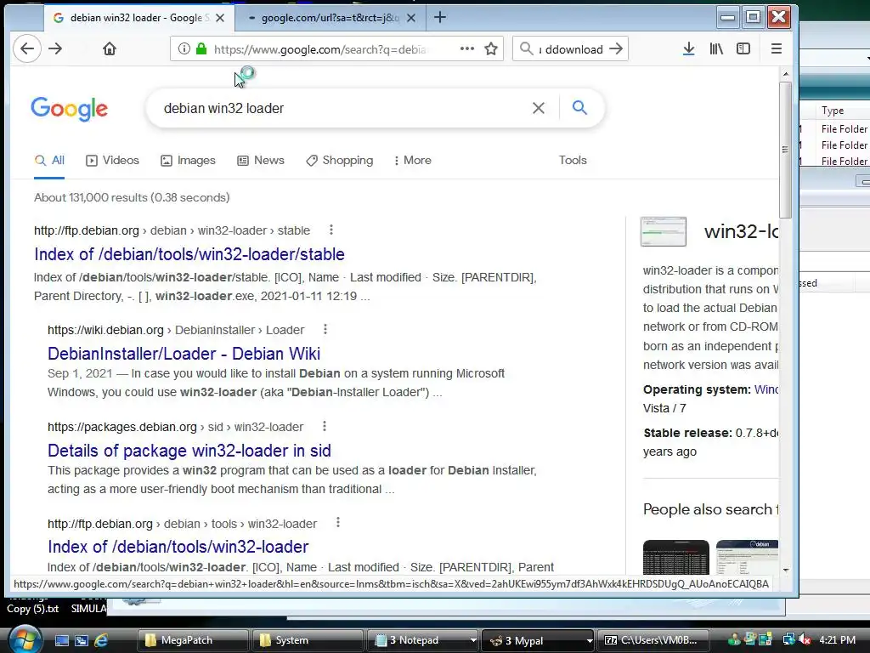Open the C:\Users\VM0B taskbar window
870x653 pixels.
(653, 640)
